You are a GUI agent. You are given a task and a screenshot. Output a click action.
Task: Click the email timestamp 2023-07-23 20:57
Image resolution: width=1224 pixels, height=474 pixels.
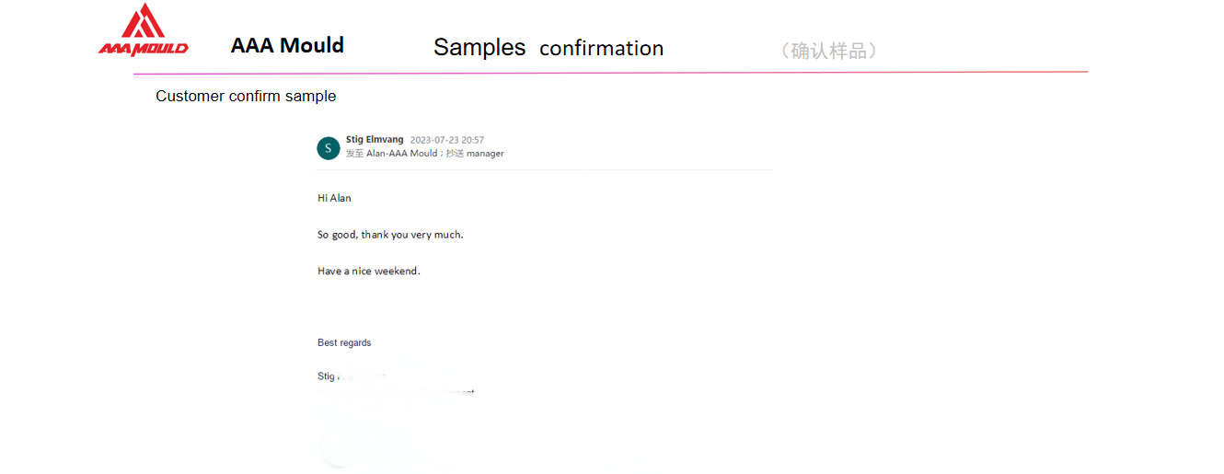click(x=446, y=140)
